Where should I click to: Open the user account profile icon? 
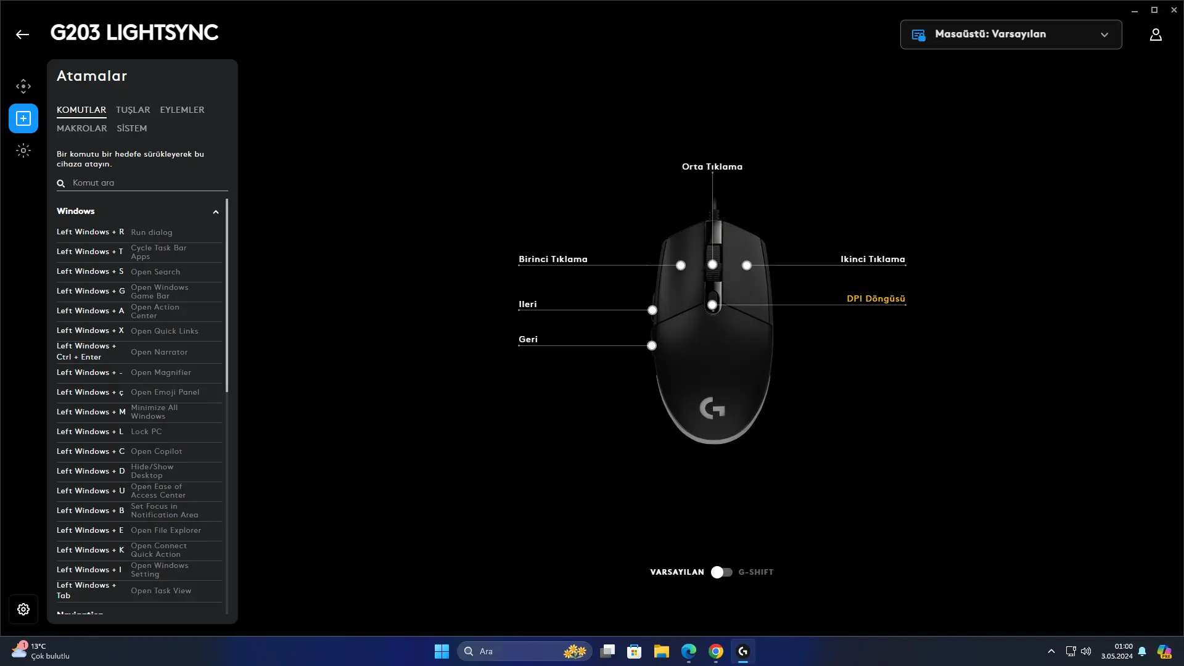coord(1156,35)
